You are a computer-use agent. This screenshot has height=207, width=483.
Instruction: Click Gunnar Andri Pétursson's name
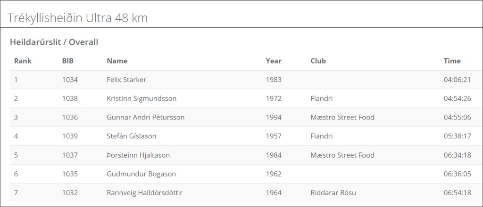click(146, 117)
